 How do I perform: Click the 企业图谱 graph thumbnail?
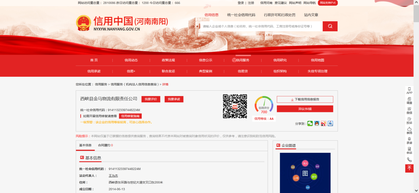[305, 173]
